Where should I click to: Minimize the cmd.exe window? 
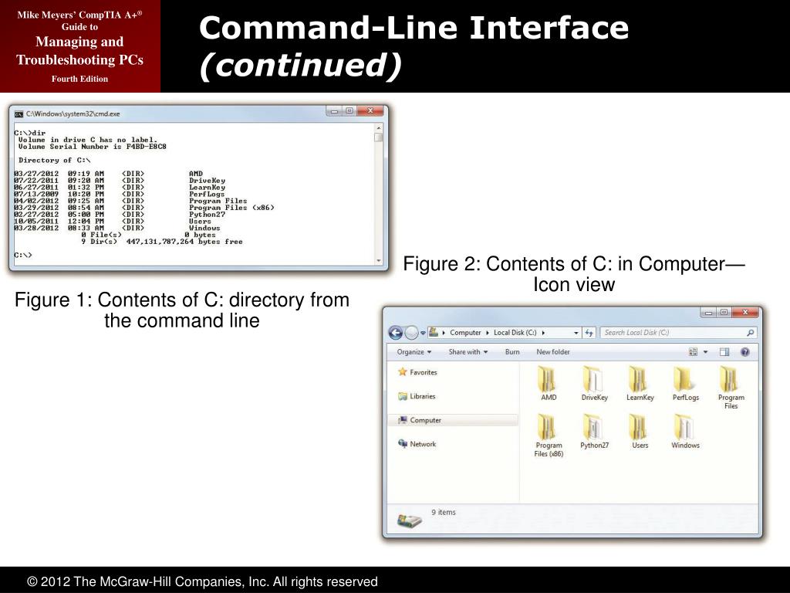click(x=335, y=111)
